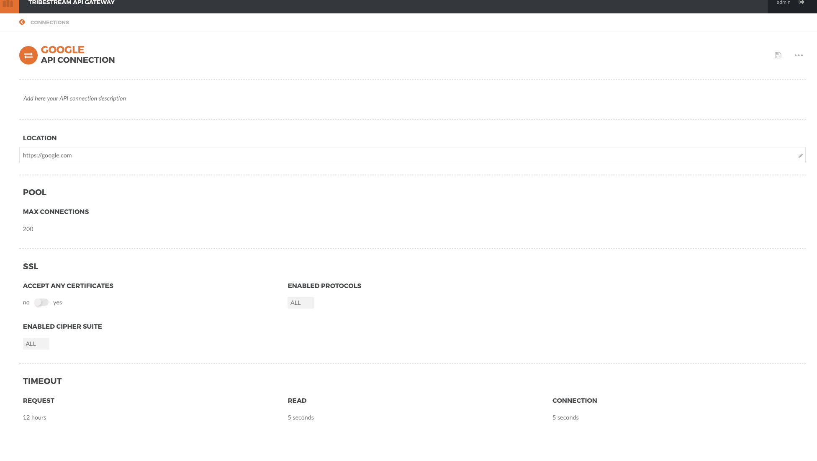Edit the Request timeout 12 hours value
This screenshot has width=817, height=461.
click(35, 417)
